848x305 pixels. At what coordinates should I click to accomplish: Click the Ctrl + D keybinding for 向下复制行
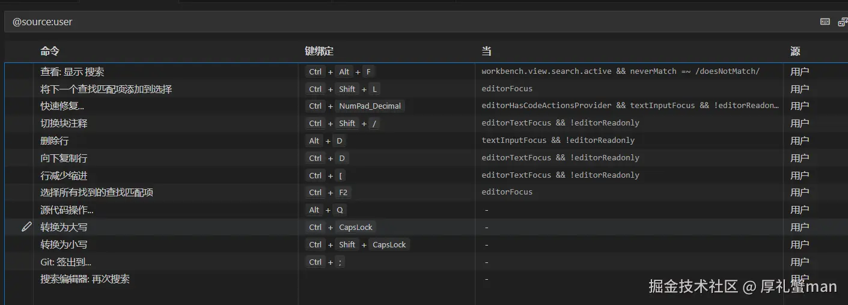click(x=326, y=159)
